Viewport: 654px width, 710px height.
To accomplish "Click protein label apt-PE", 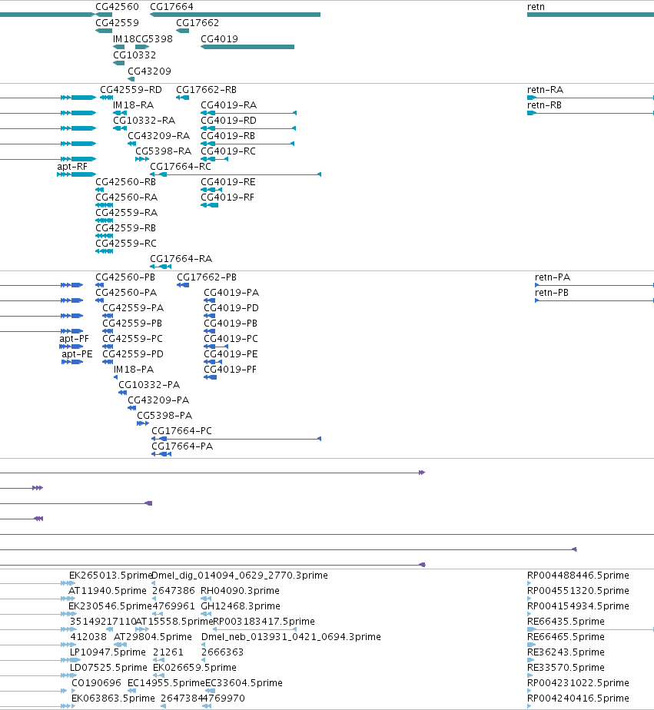I will click(x=77, y=354).
